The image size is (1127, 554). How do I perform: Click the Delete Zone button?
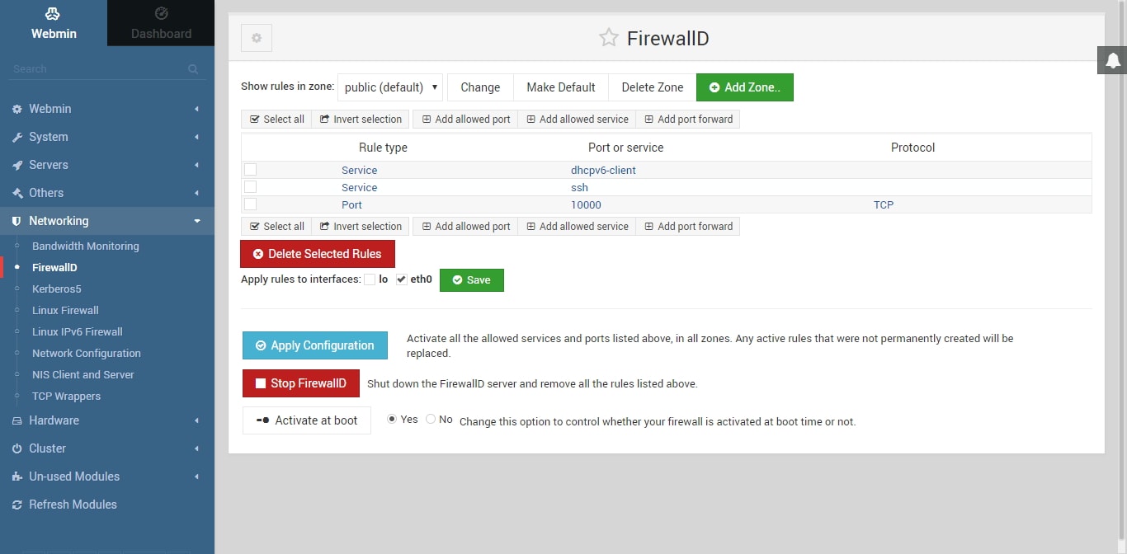(653, 87)
